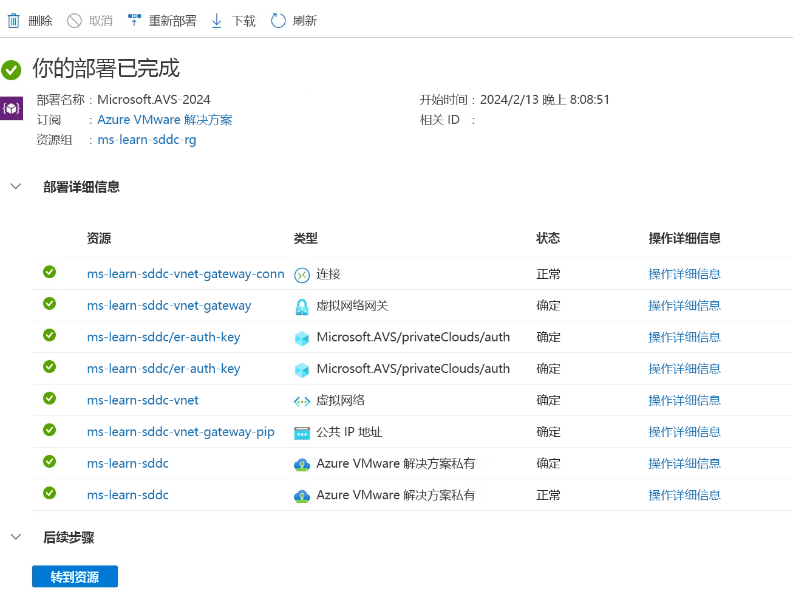Open 操作详细信息 for the 公共 IP 地址 row
Image resolution: width=793 pixels, height=591 pixels.
coord(684,432)
